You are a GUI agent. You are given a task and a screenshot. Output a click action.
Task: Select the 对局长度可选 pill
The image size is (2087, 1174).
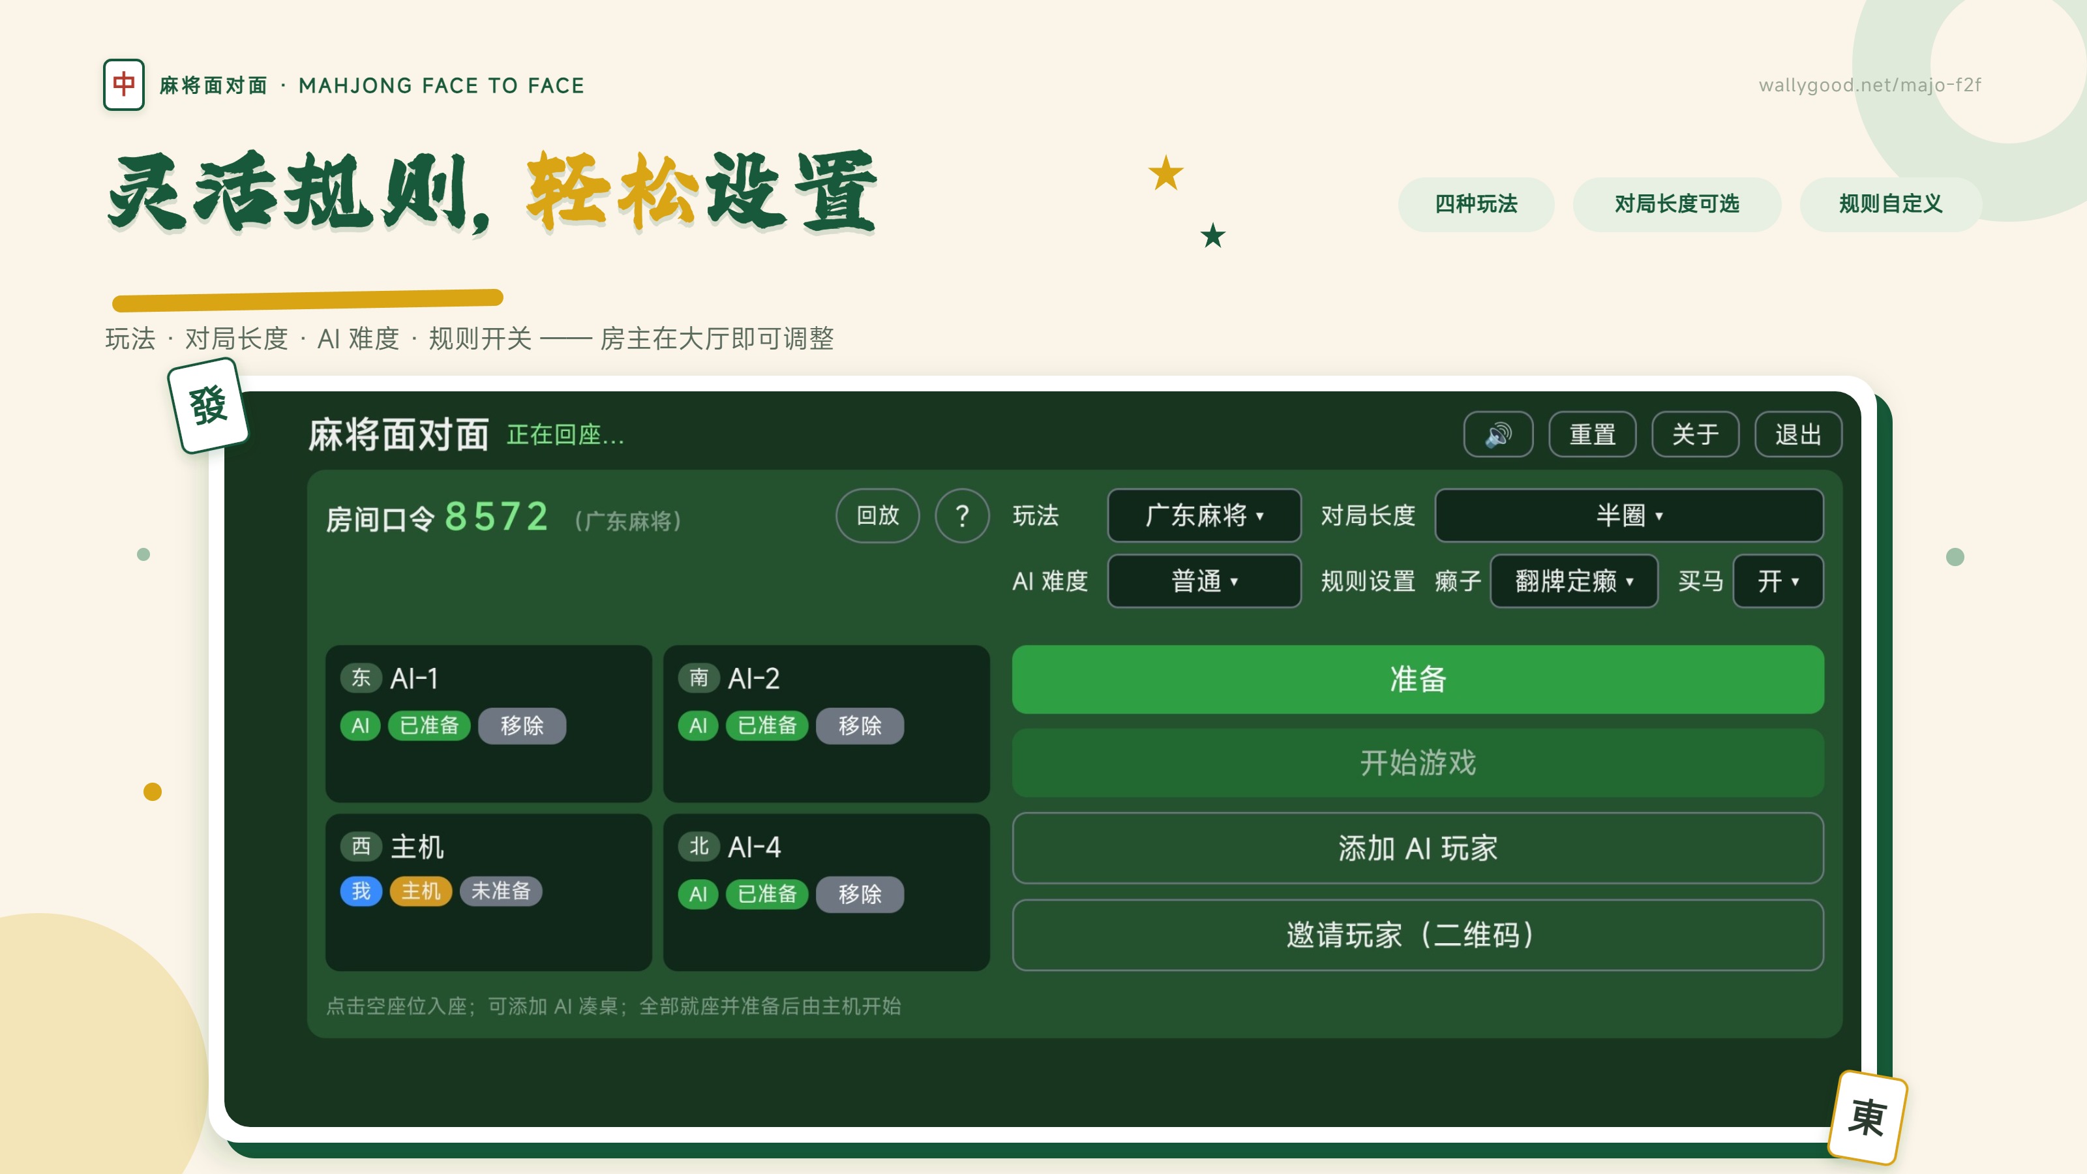click(1677, 204)
